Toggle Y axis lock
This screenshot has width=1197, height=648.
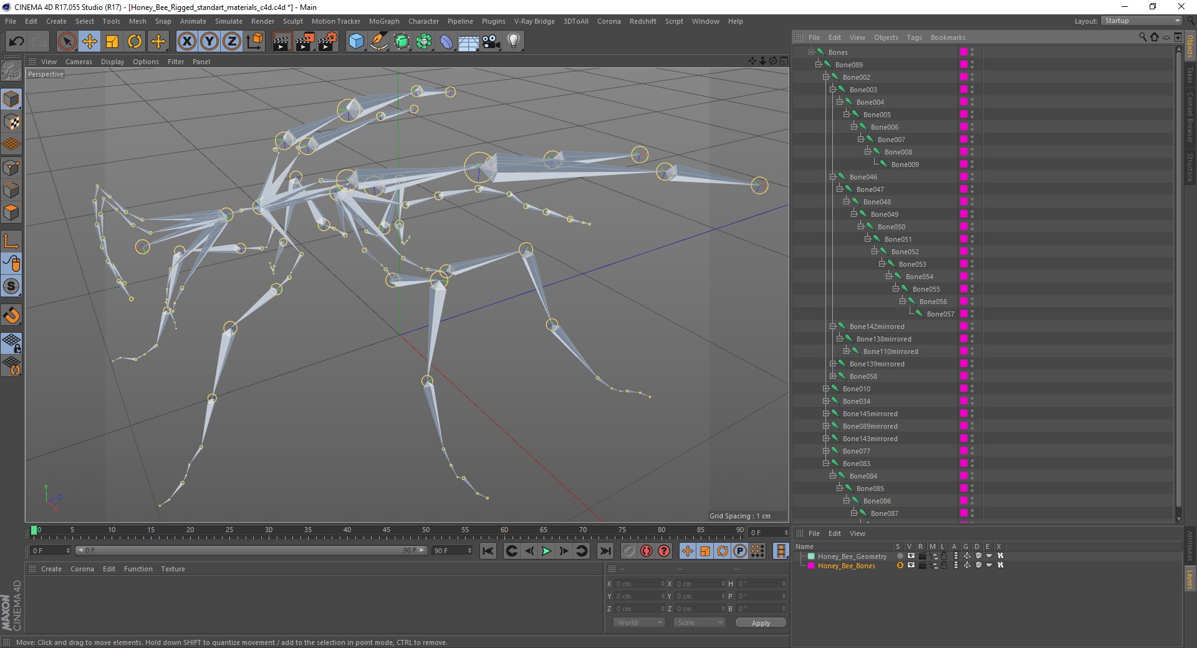tap(209, 42)
